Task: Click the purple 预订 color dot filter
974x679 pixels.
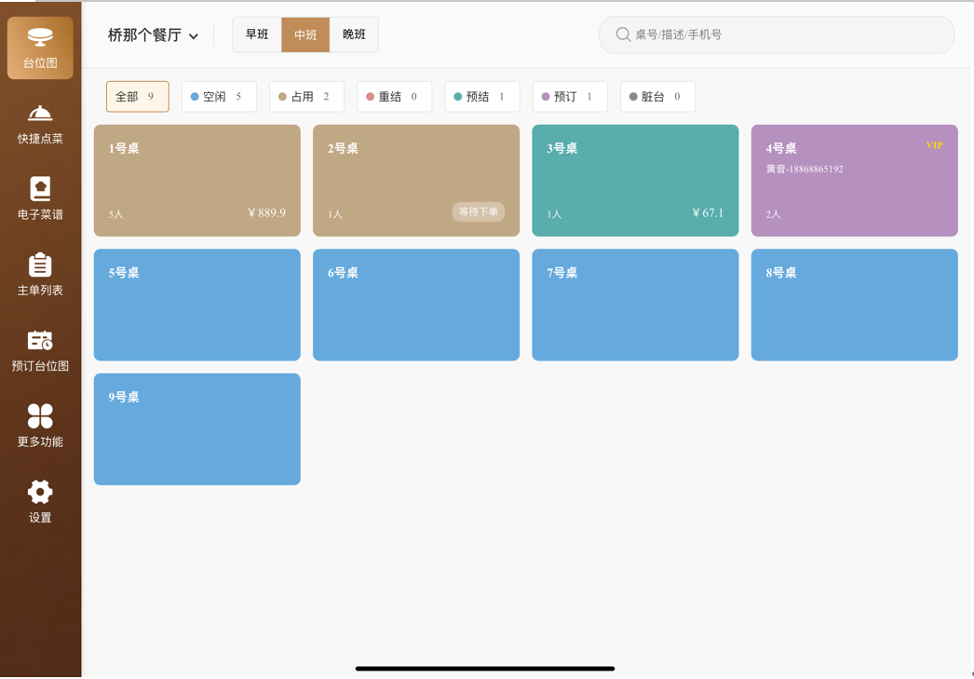Action: tap(546, 97)
